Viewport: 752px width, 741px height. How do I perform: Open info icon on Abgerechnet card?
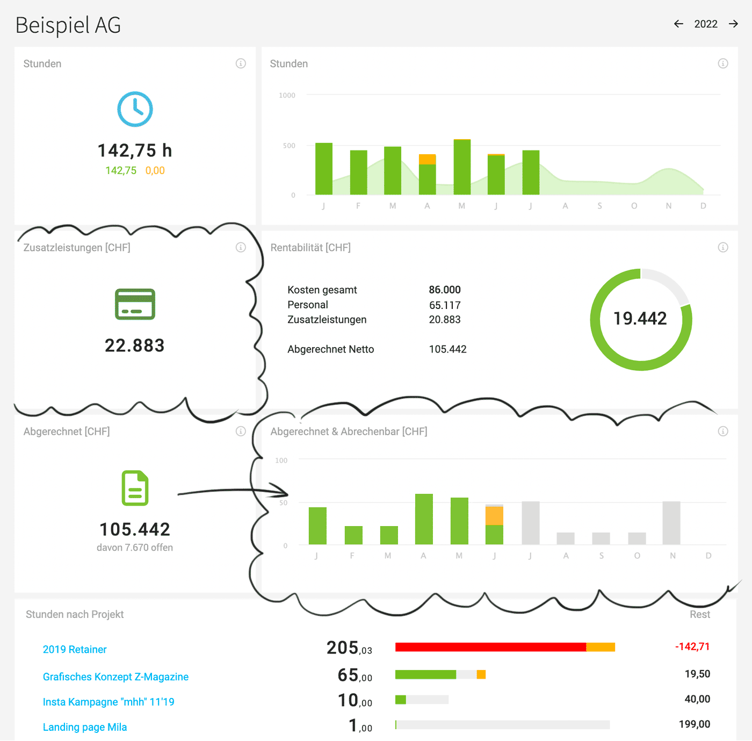pyautogui.click(x=241, y=431)
